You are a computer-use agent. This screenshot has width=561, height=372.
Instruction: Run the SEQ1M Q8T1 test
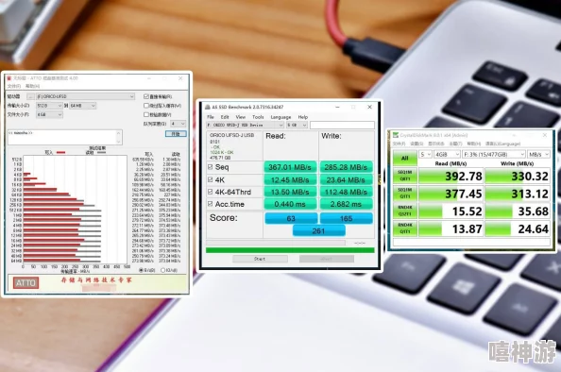[x=404, y=176]
